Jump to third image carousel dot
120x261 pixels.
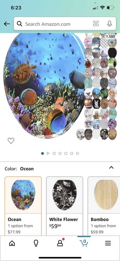54,153
